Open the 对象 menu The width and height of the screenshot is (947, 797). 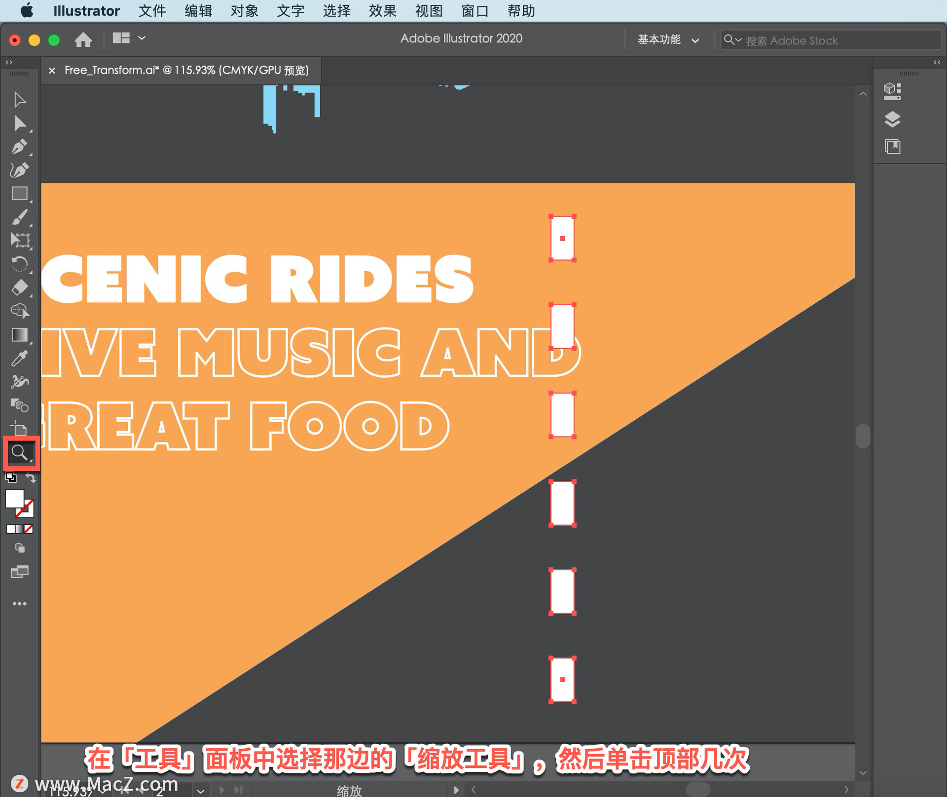(244, 10)
